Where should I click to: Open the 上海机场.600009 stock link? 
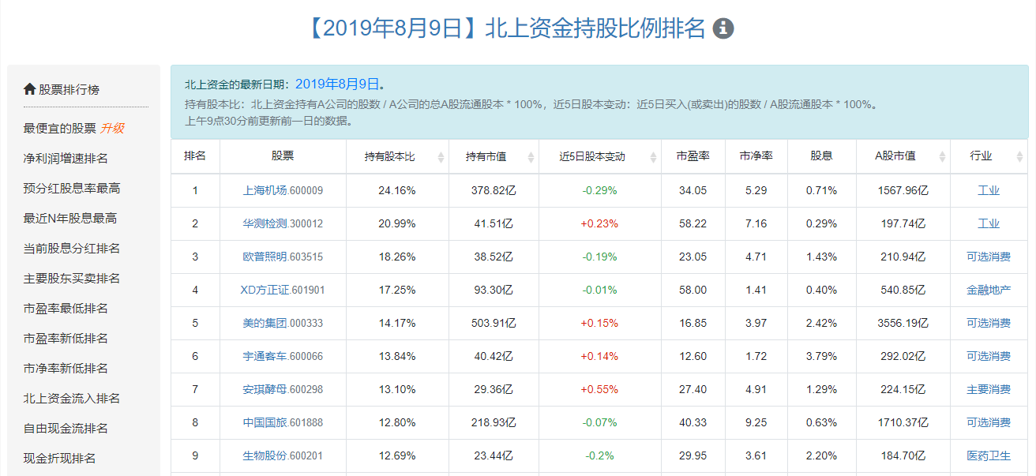tap(283, 190)
